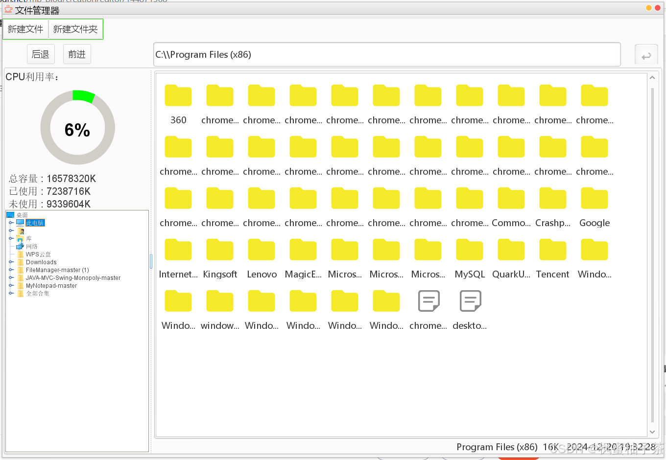Click the 前进 forward button
666x460 pixels.
77,54
